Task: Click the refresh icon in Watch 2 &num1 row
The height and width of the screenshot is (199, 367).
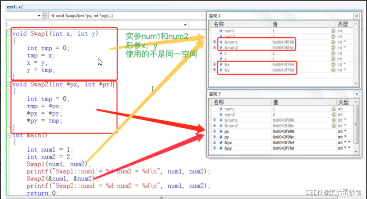Action: 334,120
